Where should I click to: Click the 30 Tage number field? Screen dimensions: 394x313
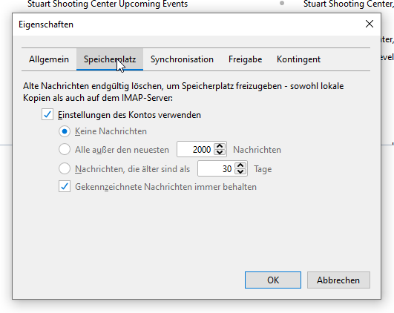[x=217, y=169]
